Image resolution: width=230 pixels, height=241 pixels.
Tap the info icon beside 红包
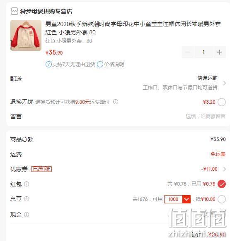pos(27,184)
